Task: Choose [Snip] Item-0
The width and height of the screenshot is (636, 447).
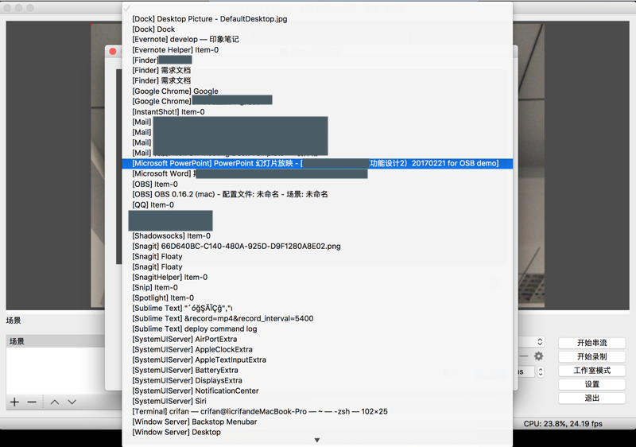Action: pyautogui.click(x=317, y=288)
